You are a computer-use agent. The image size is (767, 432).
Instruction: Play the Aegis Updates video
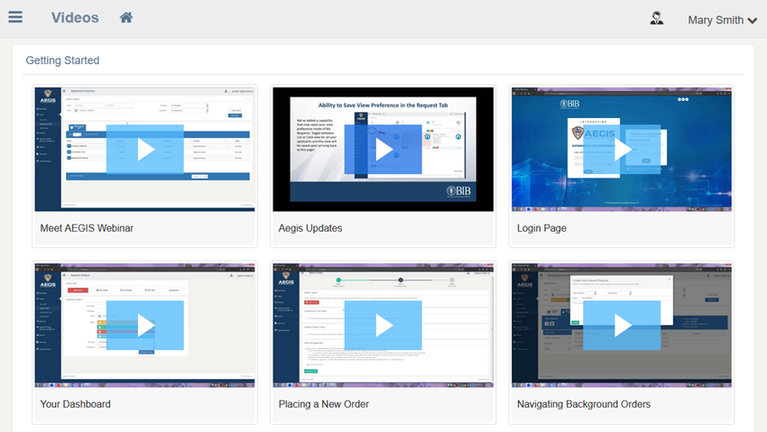(x=383, y=150)
